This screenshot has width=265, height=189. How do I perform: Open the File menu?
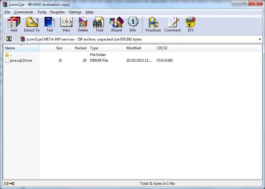point(7,12)
